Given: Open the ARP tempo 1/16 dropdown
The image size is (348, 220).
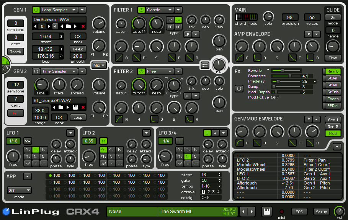Looking at the screenshot, I should pos(211,186).
